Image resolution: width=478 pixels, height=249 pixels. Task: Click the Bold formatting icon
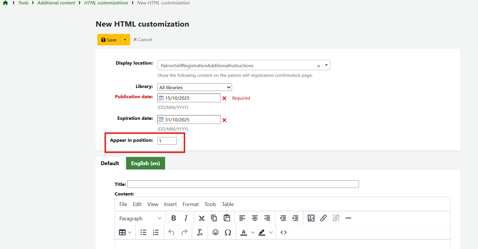pyautogui.click(x=174, y=218)
